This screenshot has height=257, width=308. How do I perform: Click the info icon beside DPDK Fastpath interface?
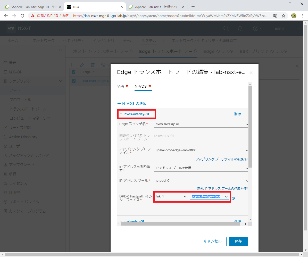pyautogui.click(x=233, y=198)
